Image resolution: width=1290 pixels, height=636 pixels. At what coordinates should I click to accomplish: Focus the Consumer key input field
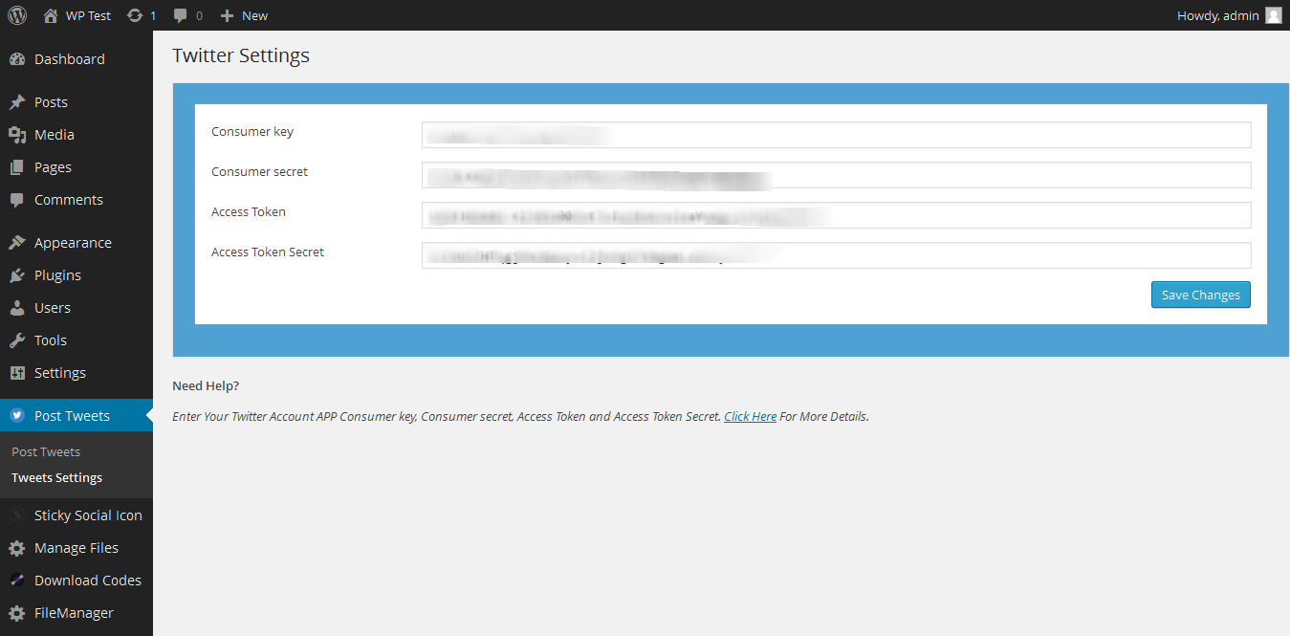point(836,135)
